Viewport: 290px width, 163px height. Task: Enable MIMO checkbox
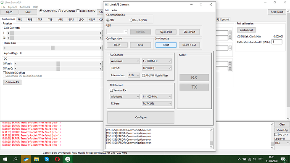pos(78,11)
